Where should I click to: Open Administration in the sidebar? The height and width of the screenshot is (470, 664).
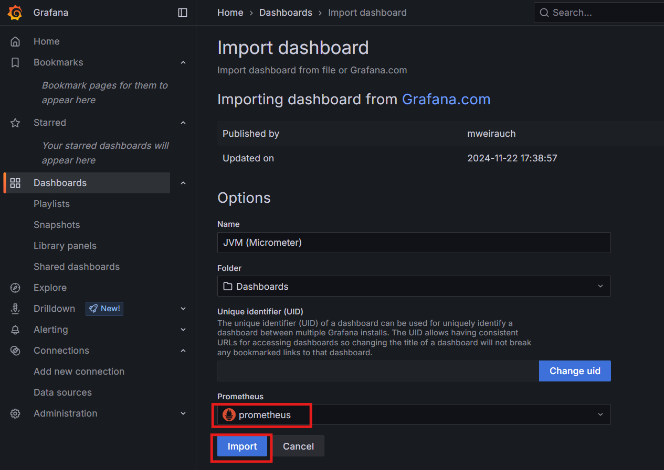[66, 413]
